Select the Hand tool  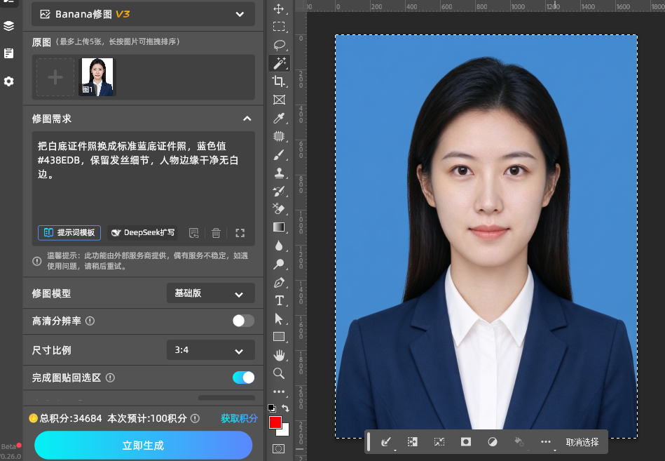[279, 355]
